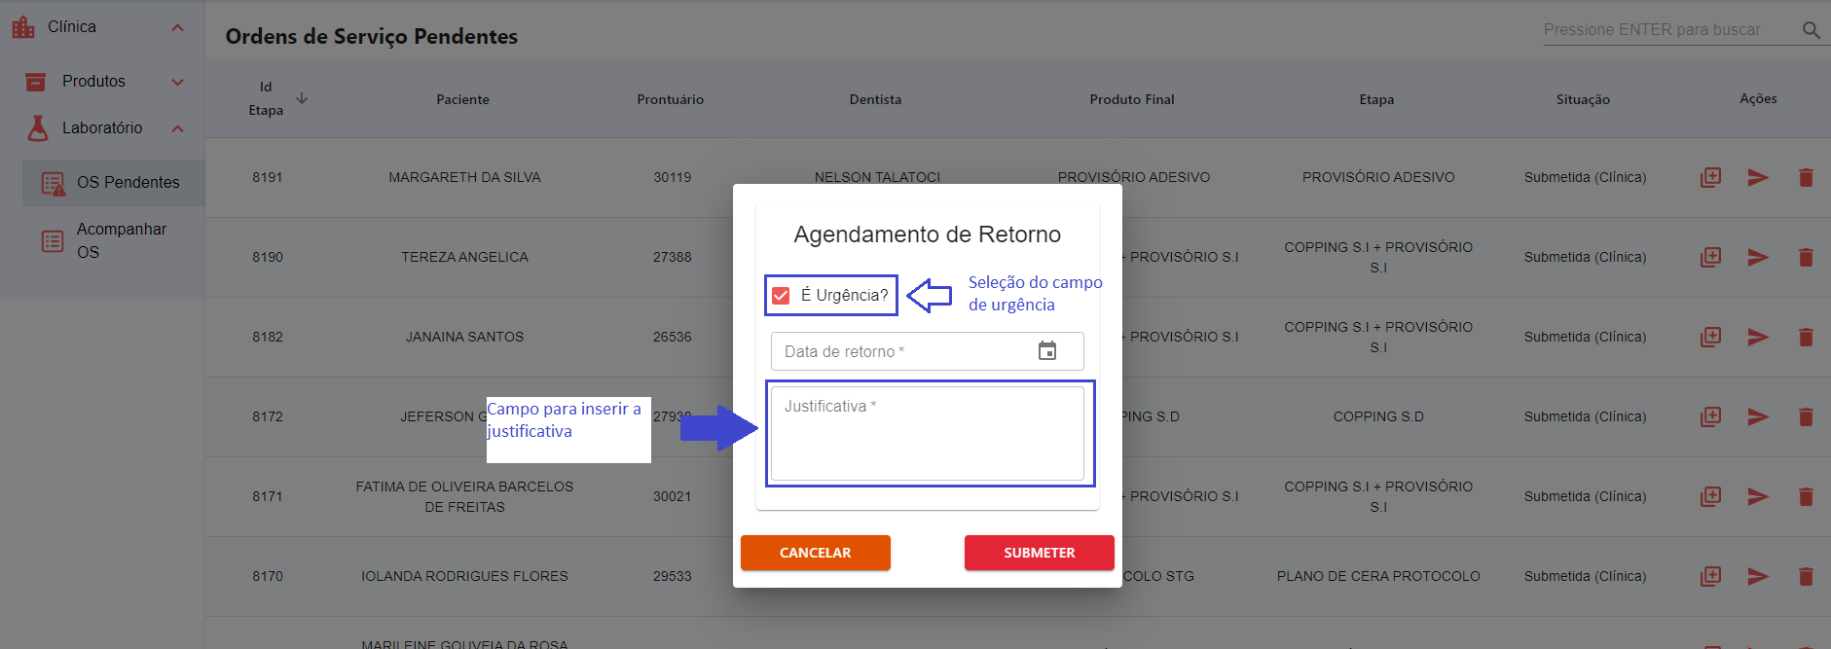This screenshot has height=649, width=1831.
Task: Click add icon for order 8182
Action: (x=1710, y=337)
